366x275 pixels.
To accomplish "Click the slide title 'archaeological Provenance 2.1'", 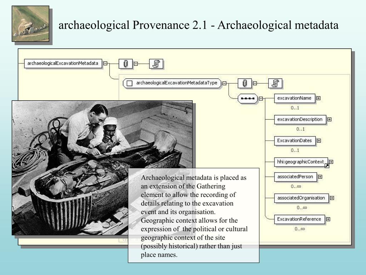I will (x=133, y=25).
